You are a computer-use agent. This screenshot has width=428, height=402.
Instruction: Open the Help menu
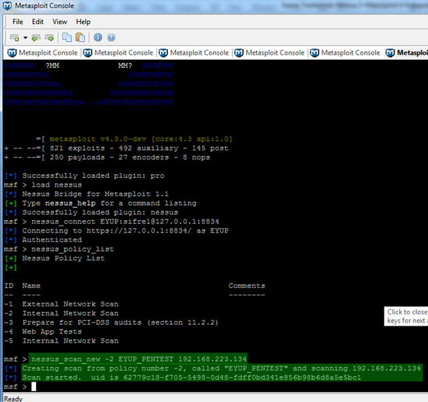click(x=83, y=22)
